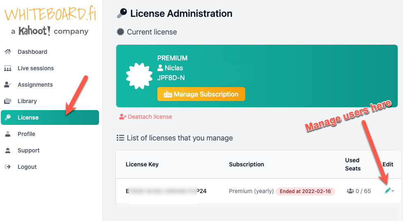Click the Edit column header
This screenshot has width=403, height=221.
[388, 164]
